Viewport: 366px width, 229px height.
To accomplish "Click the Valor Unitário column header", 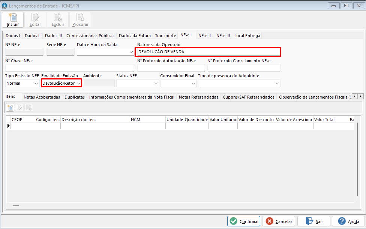I will (223, 120).
